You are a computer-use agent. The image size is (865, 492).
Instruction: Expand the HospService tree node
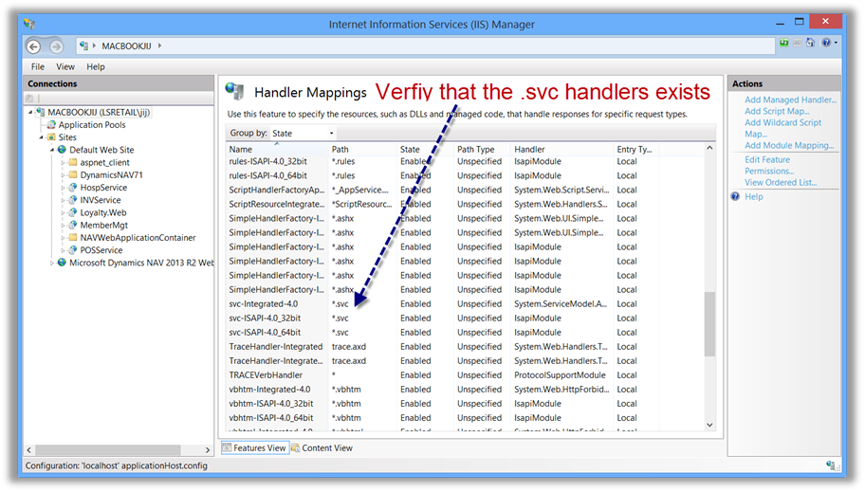coord(63,188)
